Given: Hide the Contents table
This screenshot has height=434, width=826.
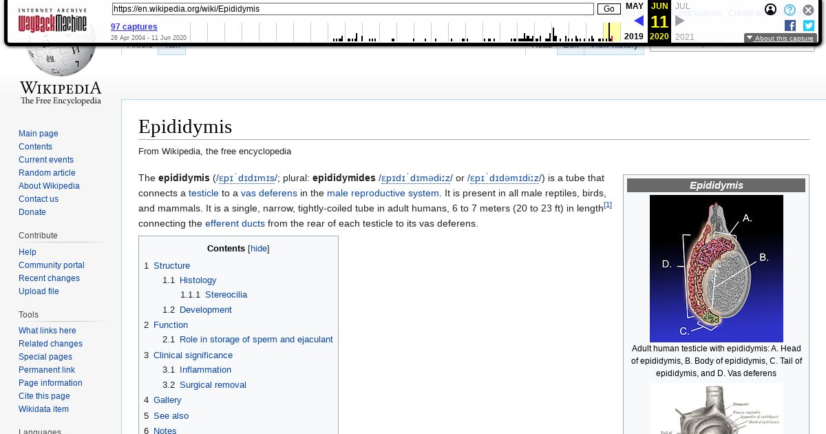Looking at the screenshot, I should 259,249.
